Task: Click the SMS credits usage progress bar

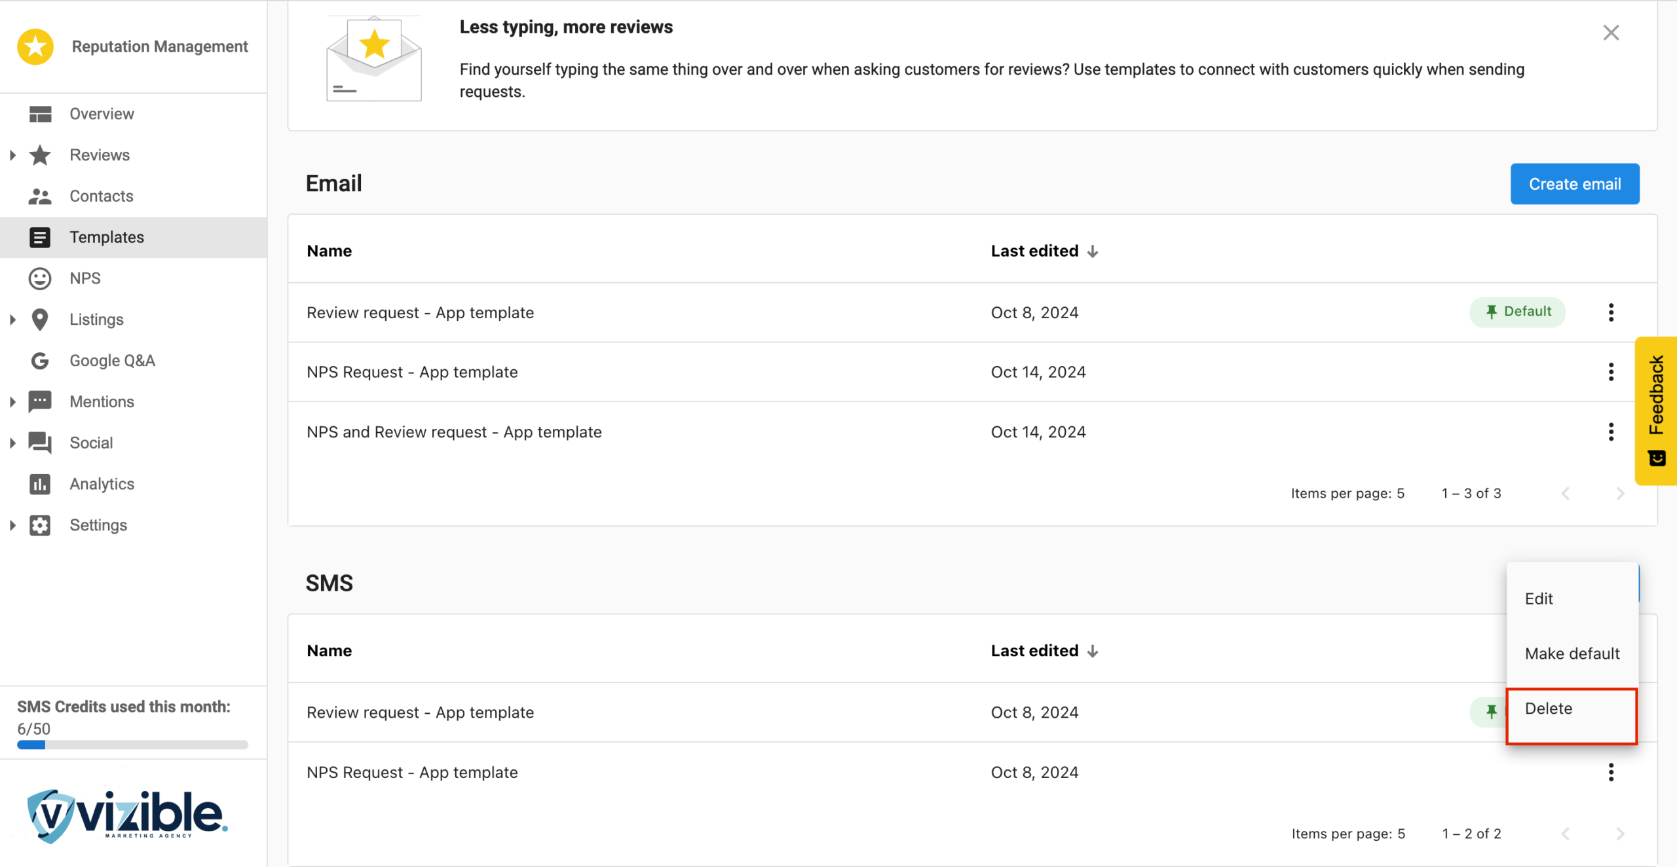Action: pos(132,745)
